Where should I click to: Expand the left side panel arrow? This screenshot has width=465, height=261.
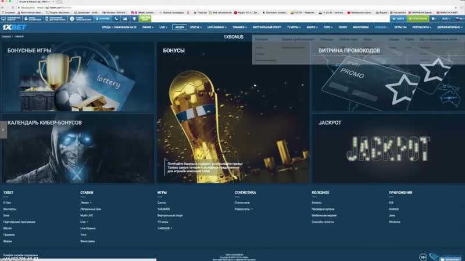[3, 129]
